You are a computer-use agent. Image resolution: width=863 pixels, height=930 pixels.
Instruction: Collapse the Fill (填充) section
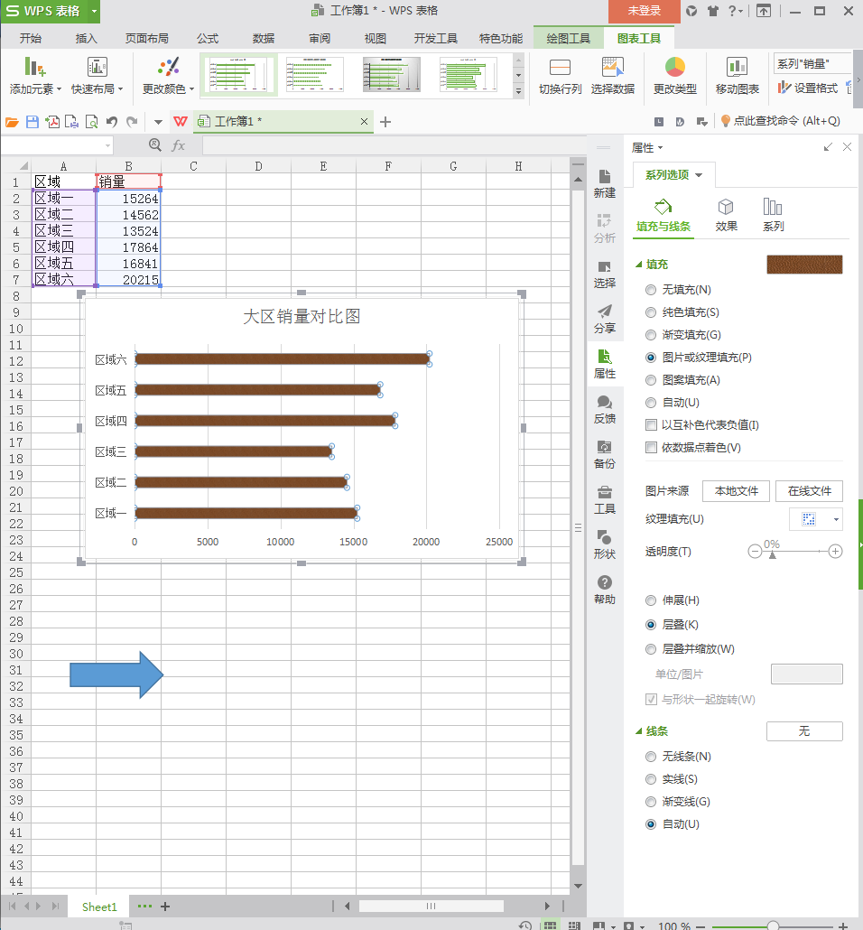click(639, 265)
